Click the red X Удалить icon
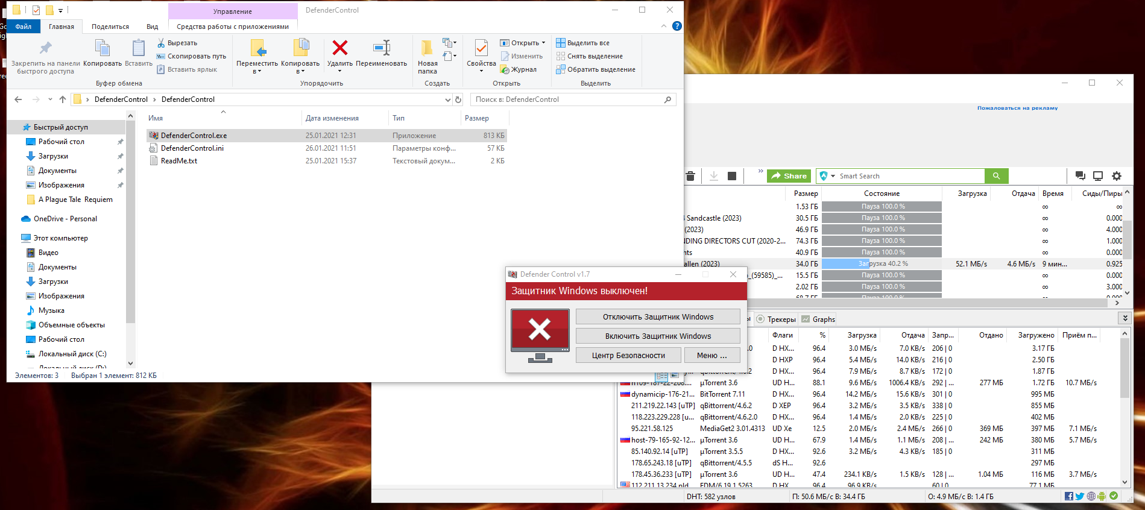This screenshot has width=1145, height=510. (340, 48)
